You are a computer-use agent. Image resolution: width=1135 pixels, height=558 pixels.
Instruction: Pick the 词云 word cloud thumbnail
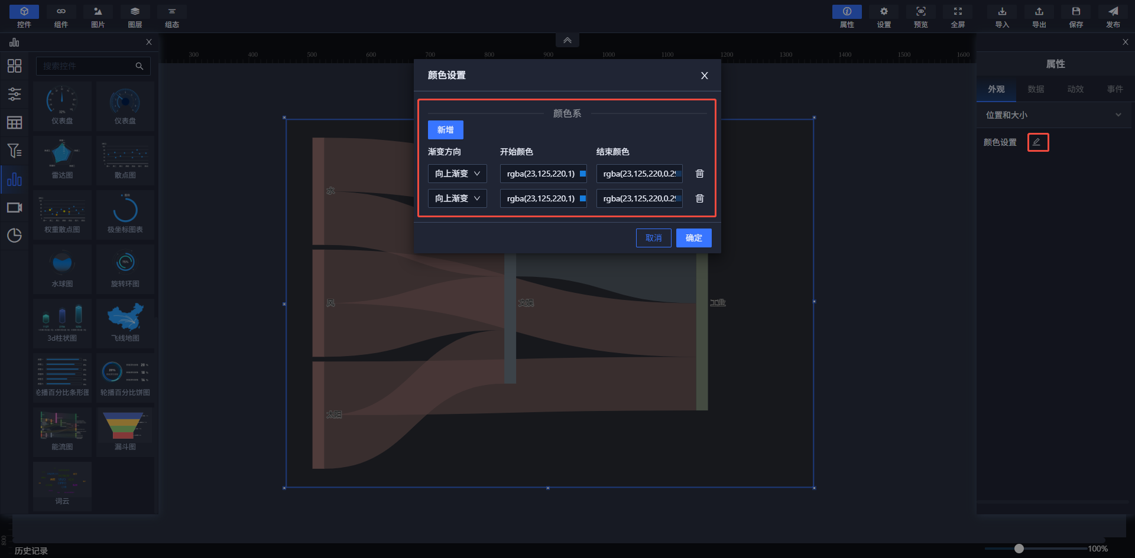pyautogui.click(x=62, y=487)
